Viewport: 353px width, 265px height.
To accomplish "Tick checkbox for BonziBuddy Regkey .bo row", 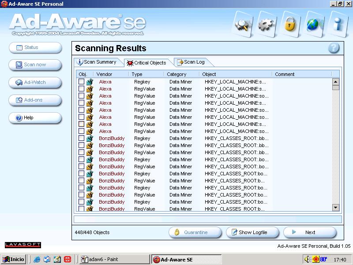I will (81, 159).
